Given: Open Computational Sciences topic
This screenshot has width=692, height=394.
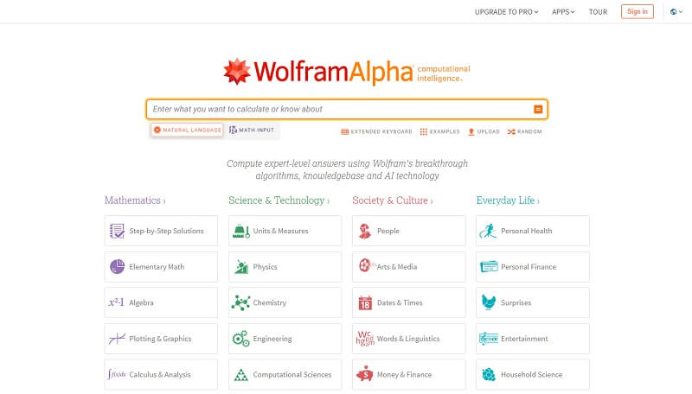Looking at the screenshot, I should (285, 374).
